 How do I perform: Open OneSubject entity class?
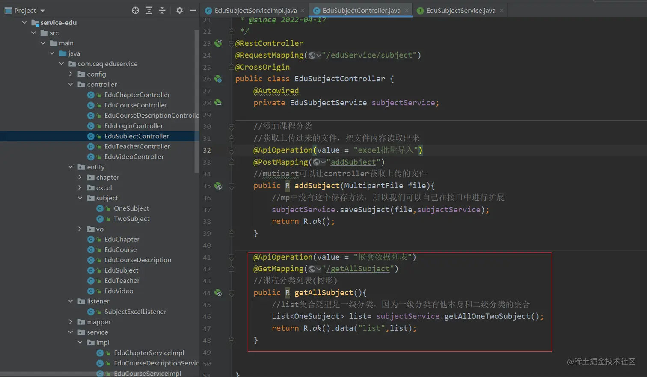[131, 208]
